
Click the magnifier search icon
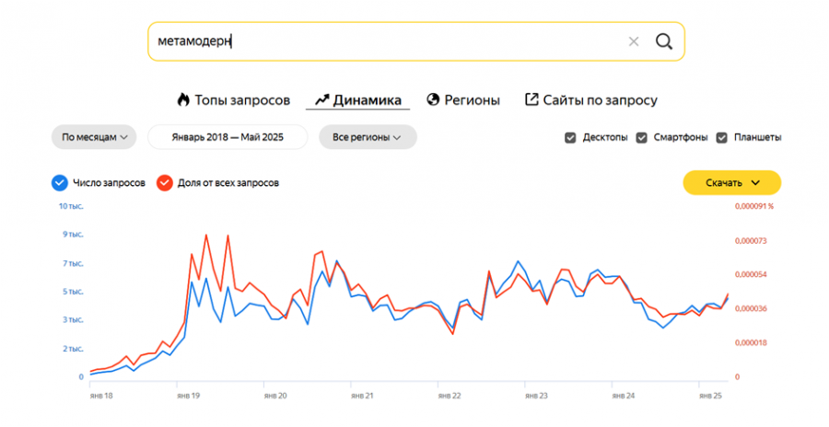[664, 41]
